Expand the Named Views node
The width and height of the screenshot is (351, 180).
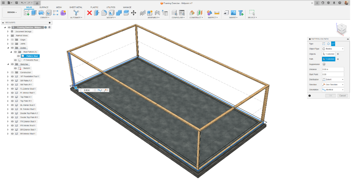pos(8,35)
